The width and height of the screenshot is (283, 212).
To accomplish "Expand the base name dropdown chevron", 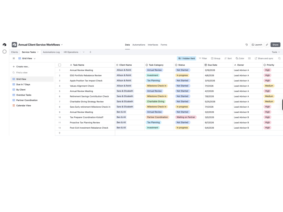I will pos(62,45).
